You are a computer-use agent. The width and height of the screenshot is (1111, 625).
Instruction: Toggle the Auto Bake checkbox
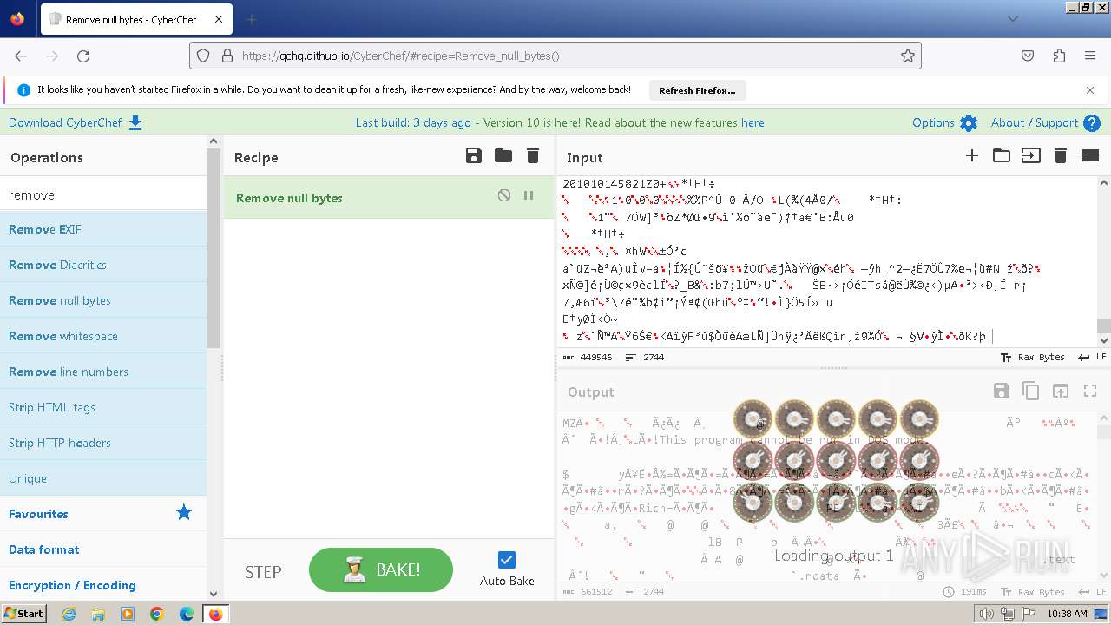pyautogui.click(x=507, y=560)
